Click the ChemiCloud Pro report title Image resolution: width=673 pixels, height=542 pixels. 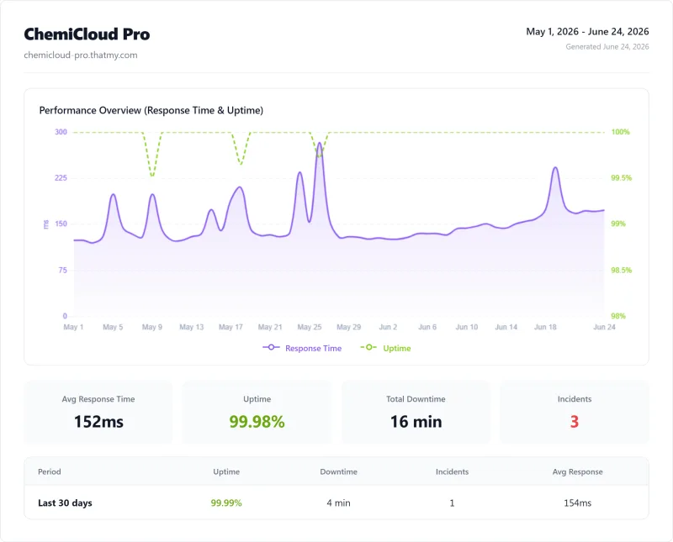tap(87, 34)
